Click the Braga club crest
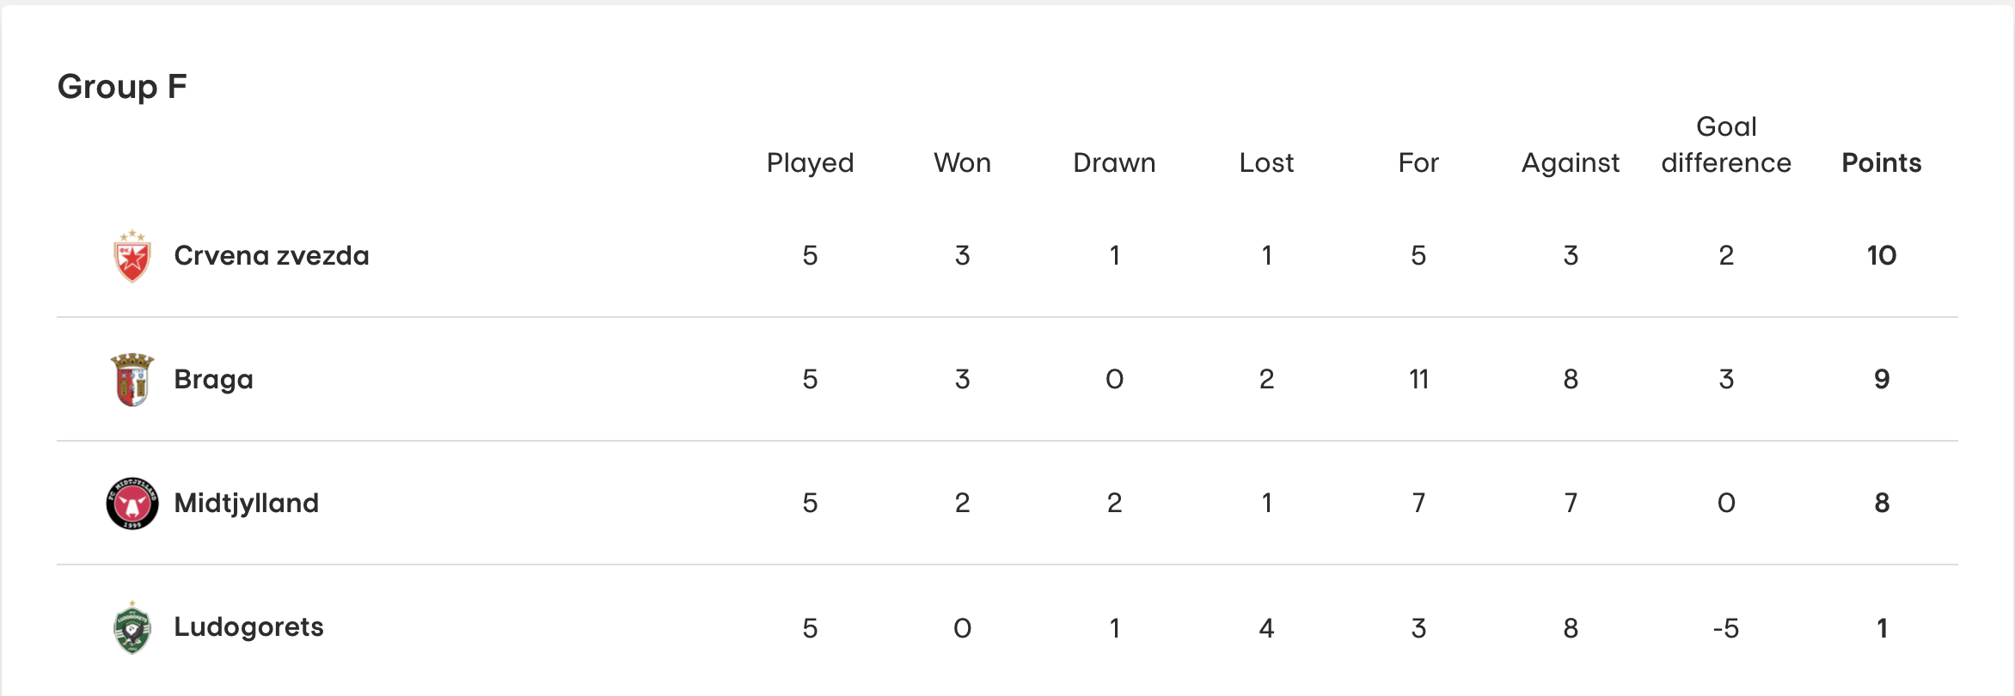This screenshot has height=696, width=2015. coord(132,379)
